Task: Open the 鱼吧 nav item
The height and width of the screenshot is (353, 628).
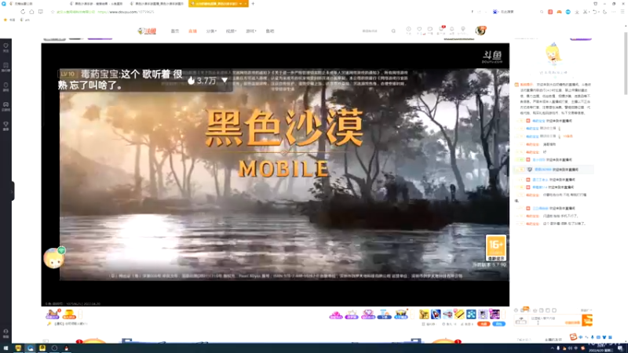Action: (270, 31)
